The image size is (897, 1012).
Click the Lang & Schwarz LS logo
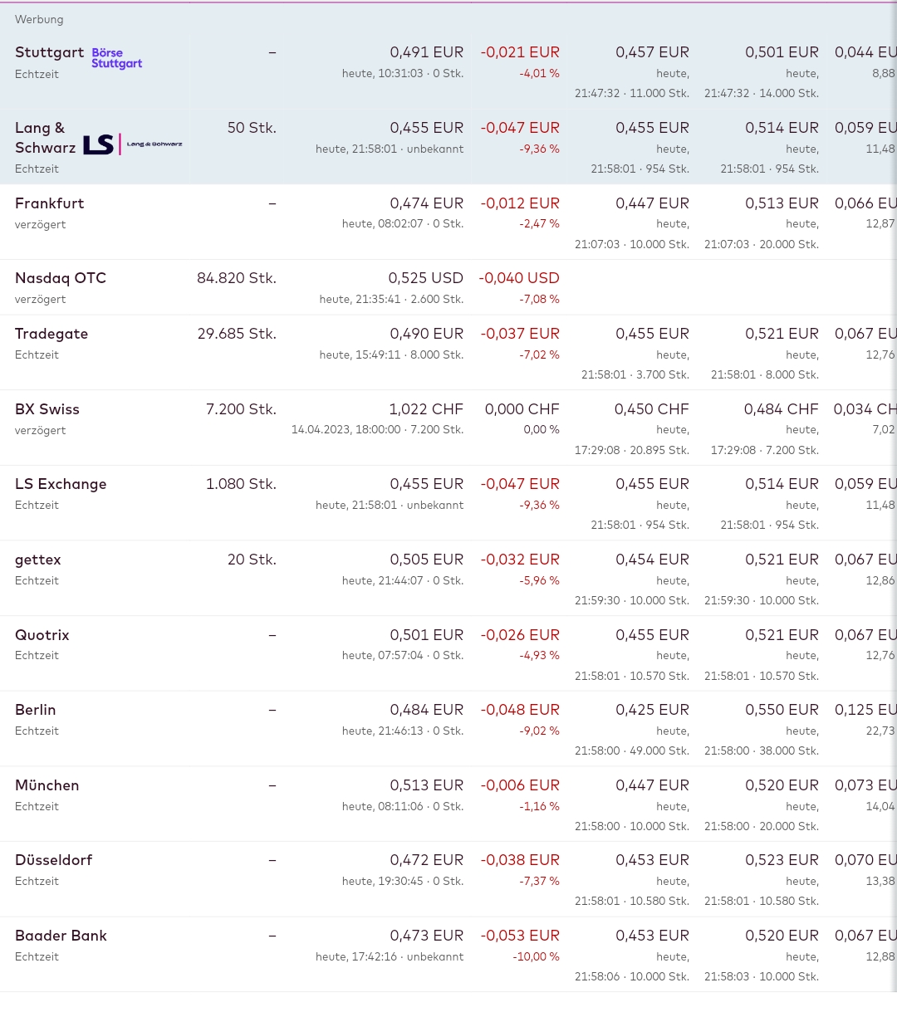(132, 144)
